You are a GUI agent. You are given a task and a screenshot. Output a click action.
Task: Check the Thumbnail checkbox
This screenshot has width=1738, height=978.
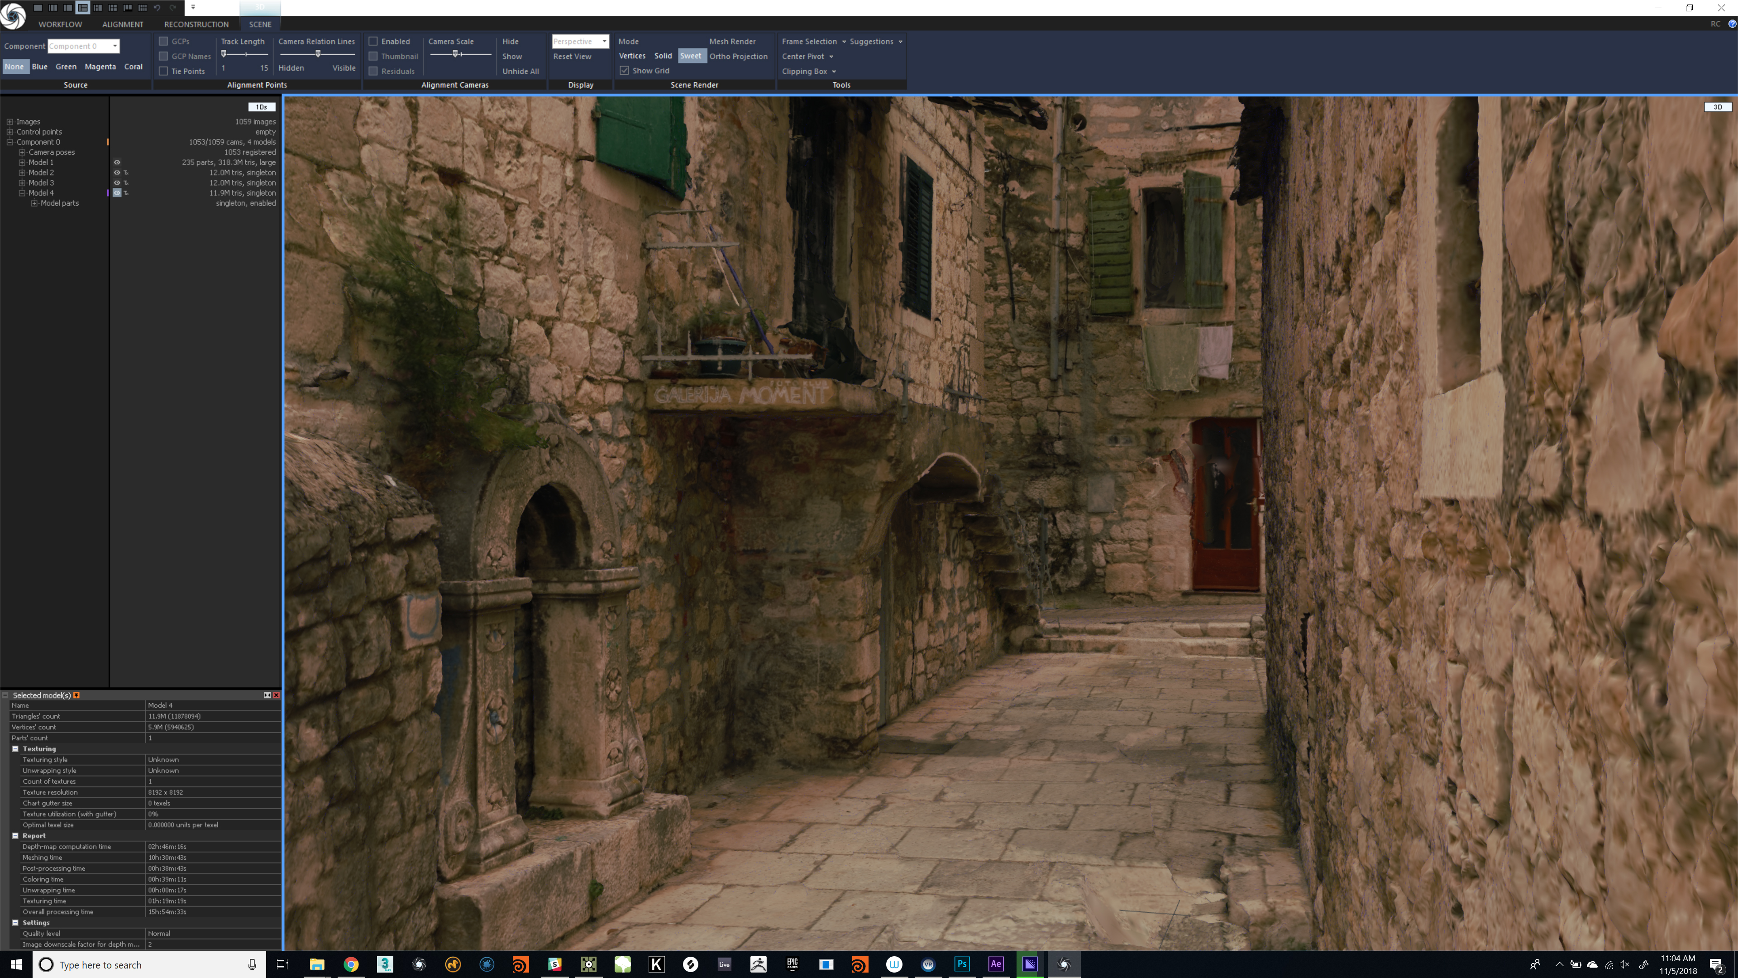pos(373,56)
